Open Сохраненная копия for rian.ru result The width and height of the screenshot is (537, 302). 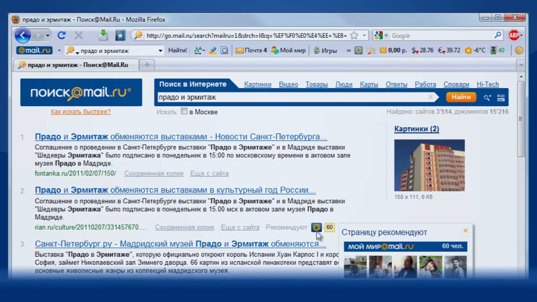(185, 227)
